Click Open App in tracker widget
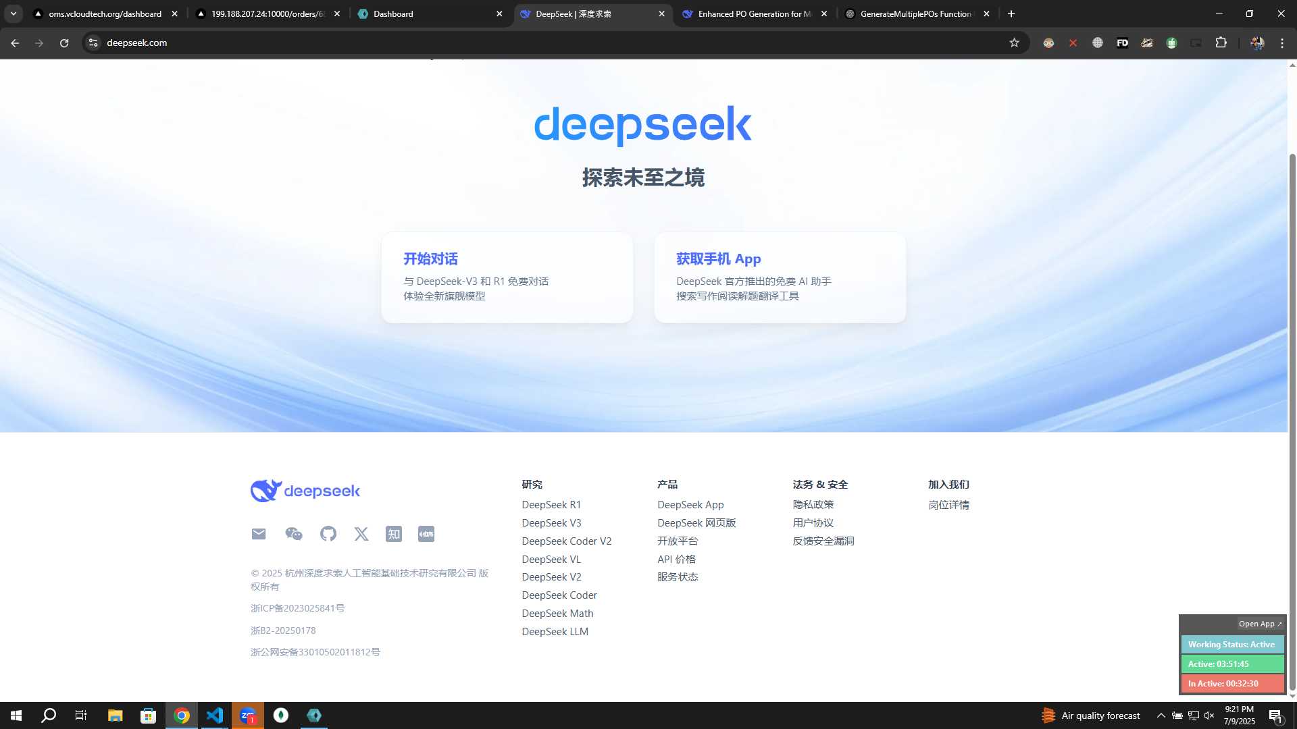Screen dimensions: 1297x729 coord(1260,624)
